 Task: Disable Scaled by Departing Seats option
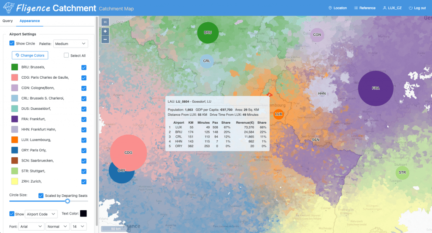pos(41,196)
